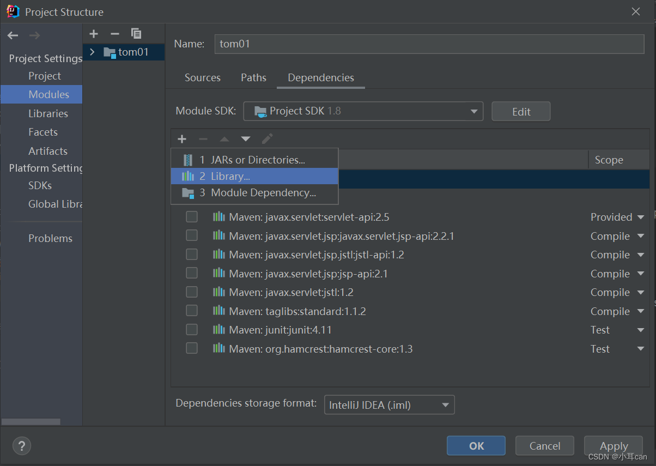Edit dependency with pencil icon

267,139
